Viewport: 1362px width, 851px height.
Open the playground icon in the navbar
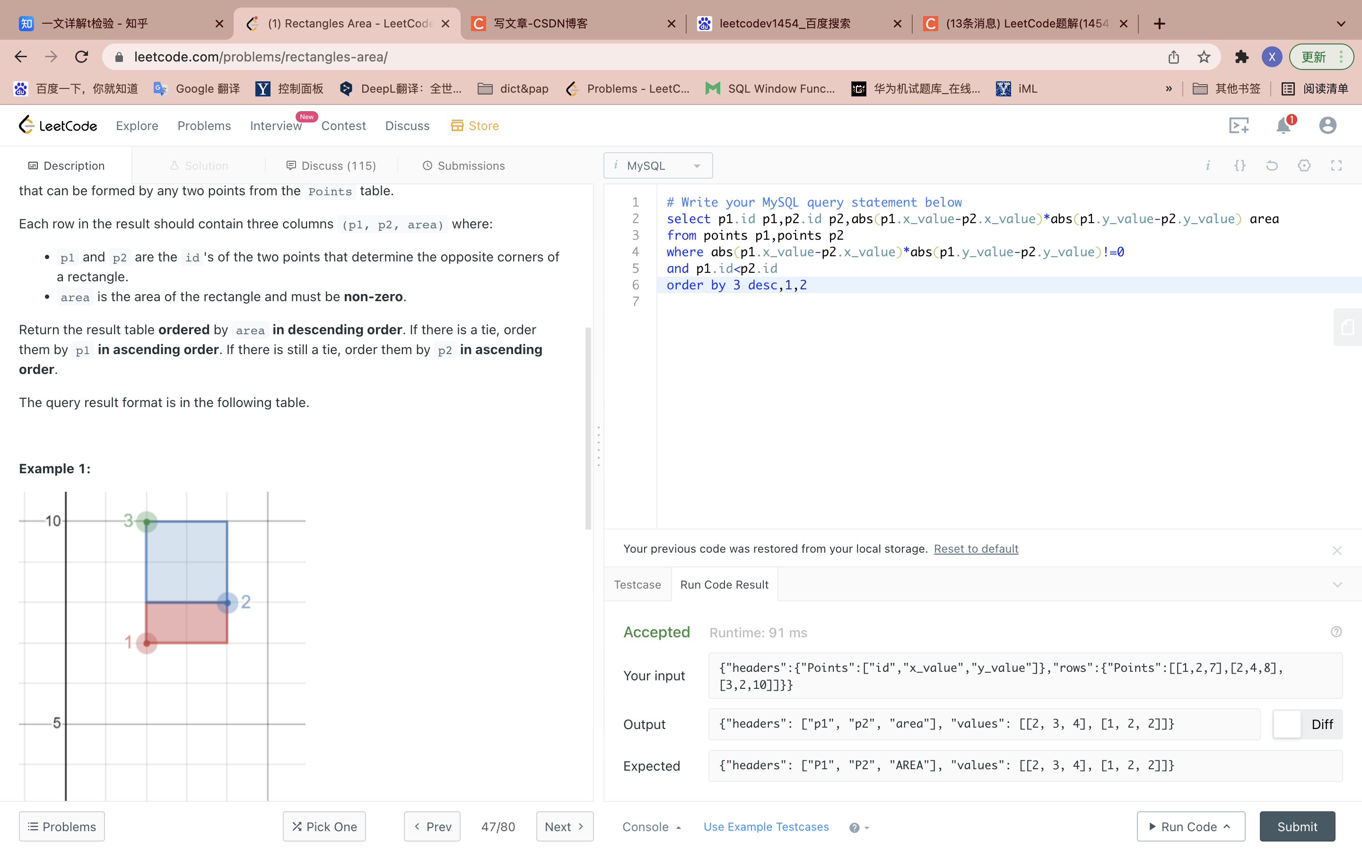coord(1238,125)
